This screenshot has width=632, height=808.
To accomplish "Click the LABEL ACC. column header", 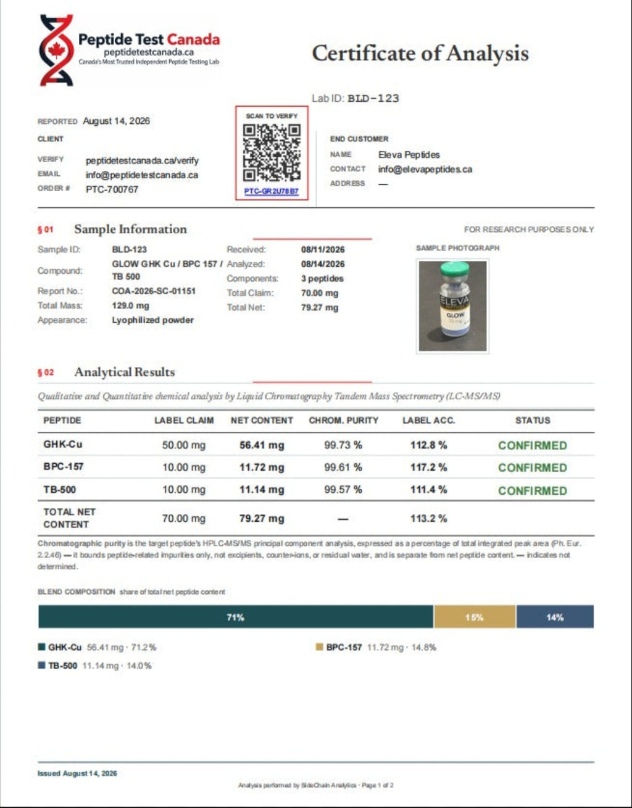I will click(x=428, y=420).
